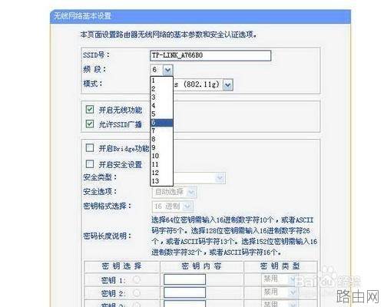This screenshot has width=384, height=307.
Task: Click the 密钥内容 column header
Action: pos(201,266)
